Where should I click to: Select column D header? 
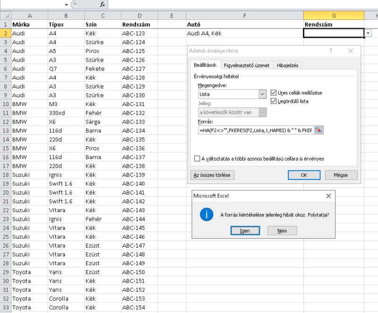tap(139, 16)
